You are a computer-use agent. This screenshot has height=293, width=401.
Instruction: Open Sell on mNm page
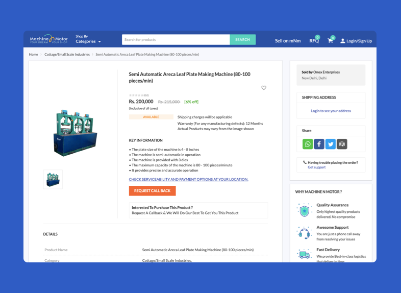point(288,41)
